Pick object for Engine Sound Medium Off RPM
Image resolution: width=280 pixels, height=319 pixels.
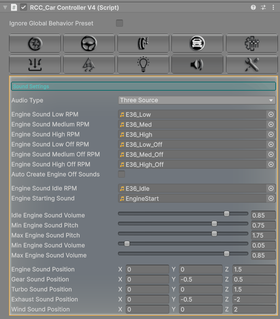(x=271, y=154)
